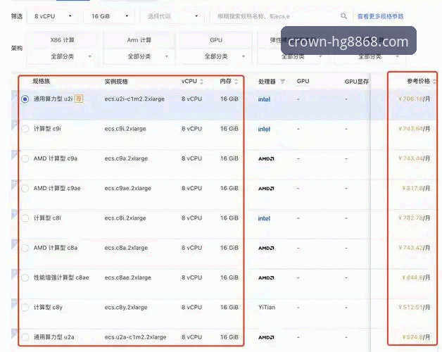Click ecs.u2i-c1m2.2xlarge instance name
The image size is (442, 352).
(134, 99)
